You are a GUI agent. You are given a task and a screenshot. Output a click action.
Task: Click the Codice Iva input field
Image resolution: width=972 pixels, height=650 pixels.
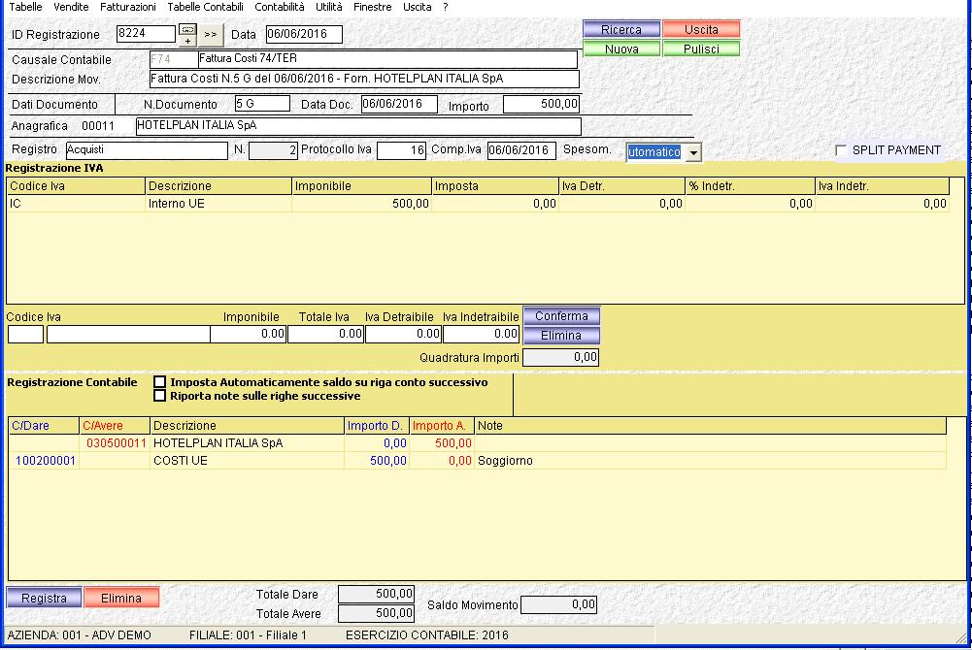point(25,334)
